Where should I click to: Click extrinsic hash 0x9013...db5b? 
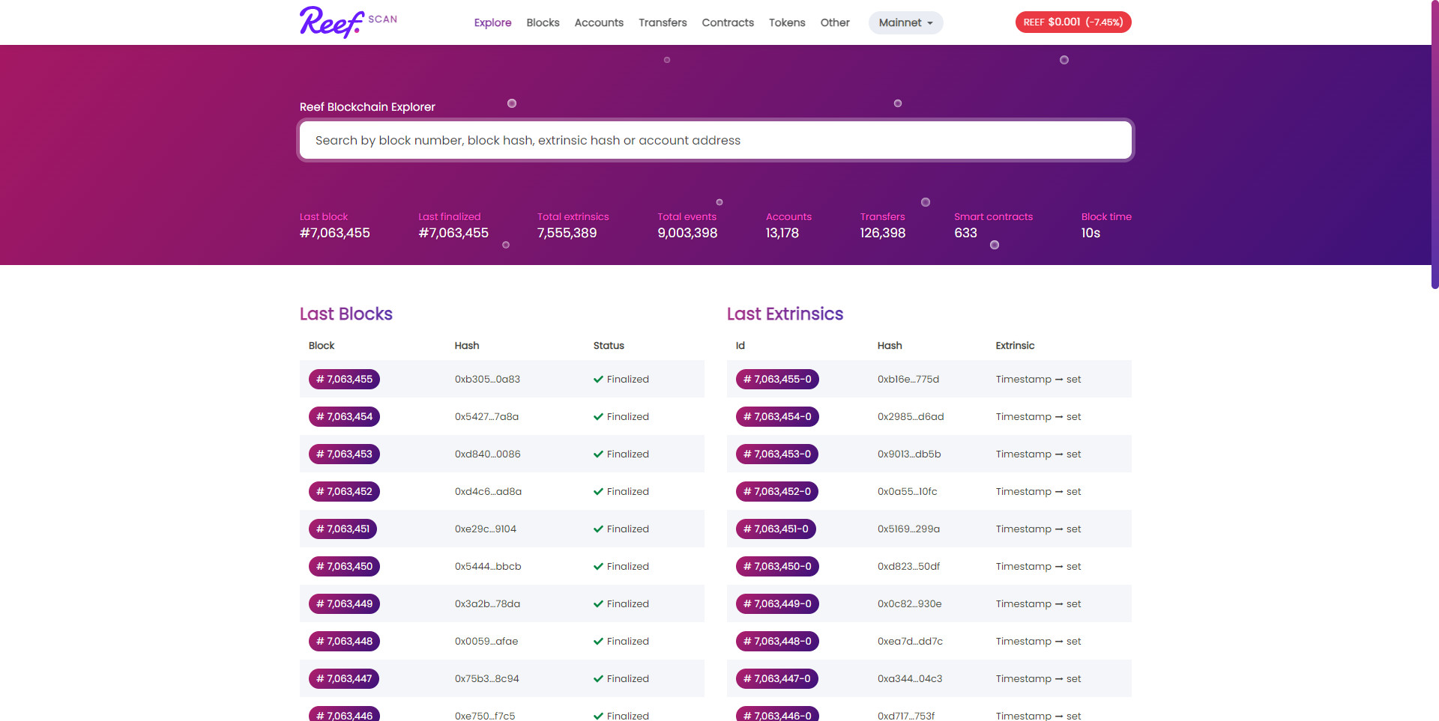(908, 454)
